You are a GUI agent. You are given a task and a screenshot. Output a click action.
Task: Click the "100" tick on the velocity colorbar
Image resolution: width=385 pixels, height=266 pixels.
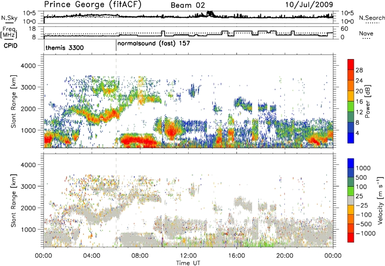coord(361,187)
